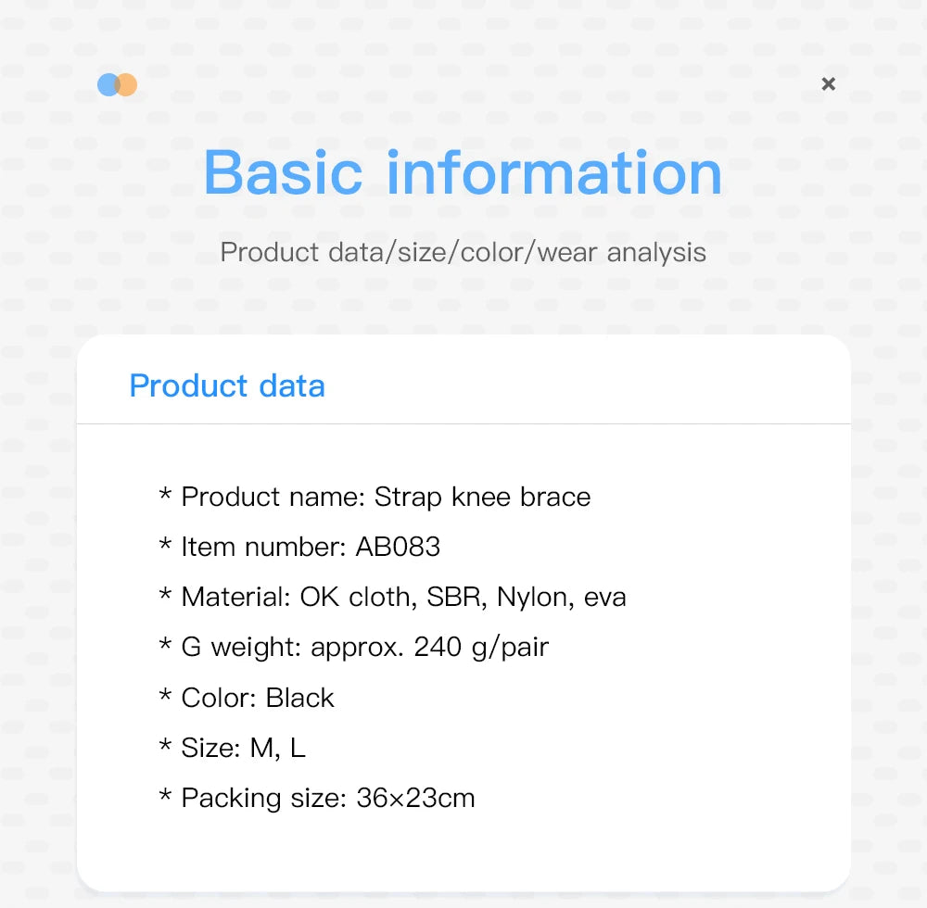The image size is (927, 908).
Task: Click the asterisk bullet before "Product name"
Action: pyautogui.click(x=166, y=498)
